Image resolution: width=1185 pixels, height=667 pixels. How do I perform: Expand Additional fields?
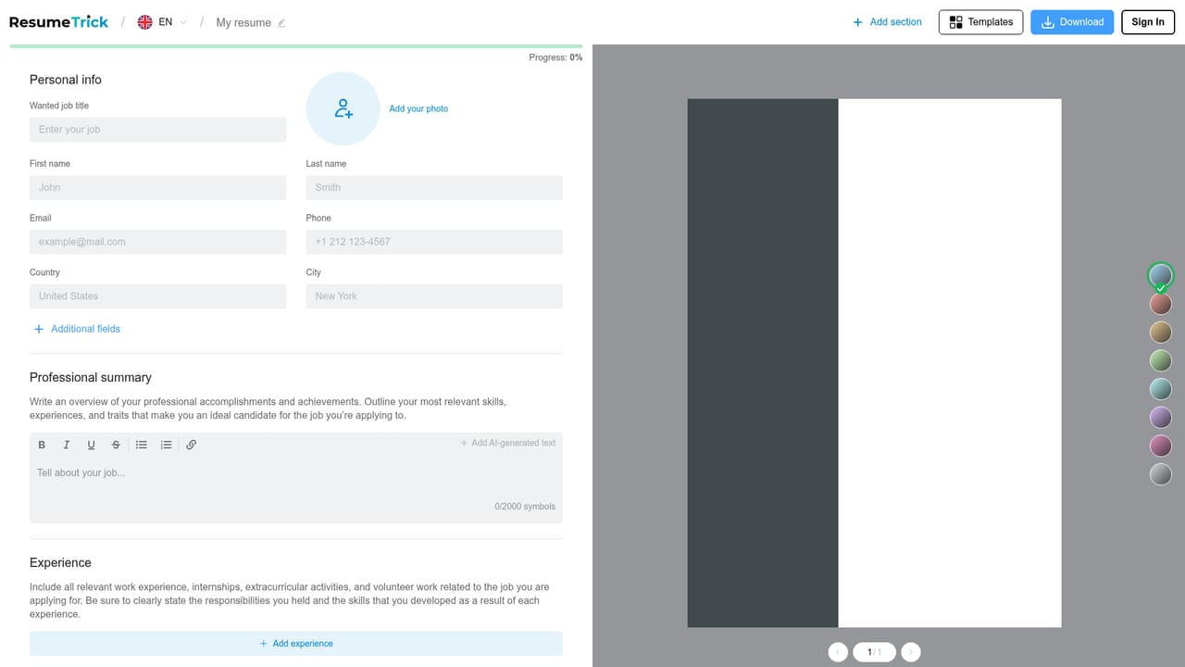(77, 329)
